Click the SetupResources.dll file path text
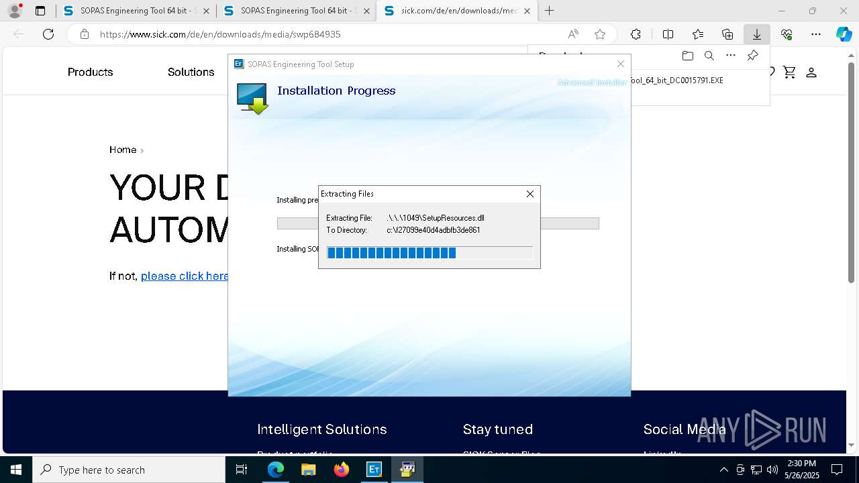 [436, 218]
